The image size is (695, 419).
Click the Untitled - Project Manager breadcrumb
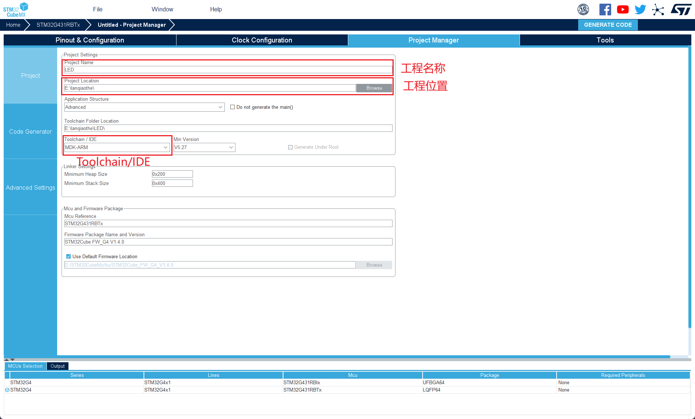point(132,25)
